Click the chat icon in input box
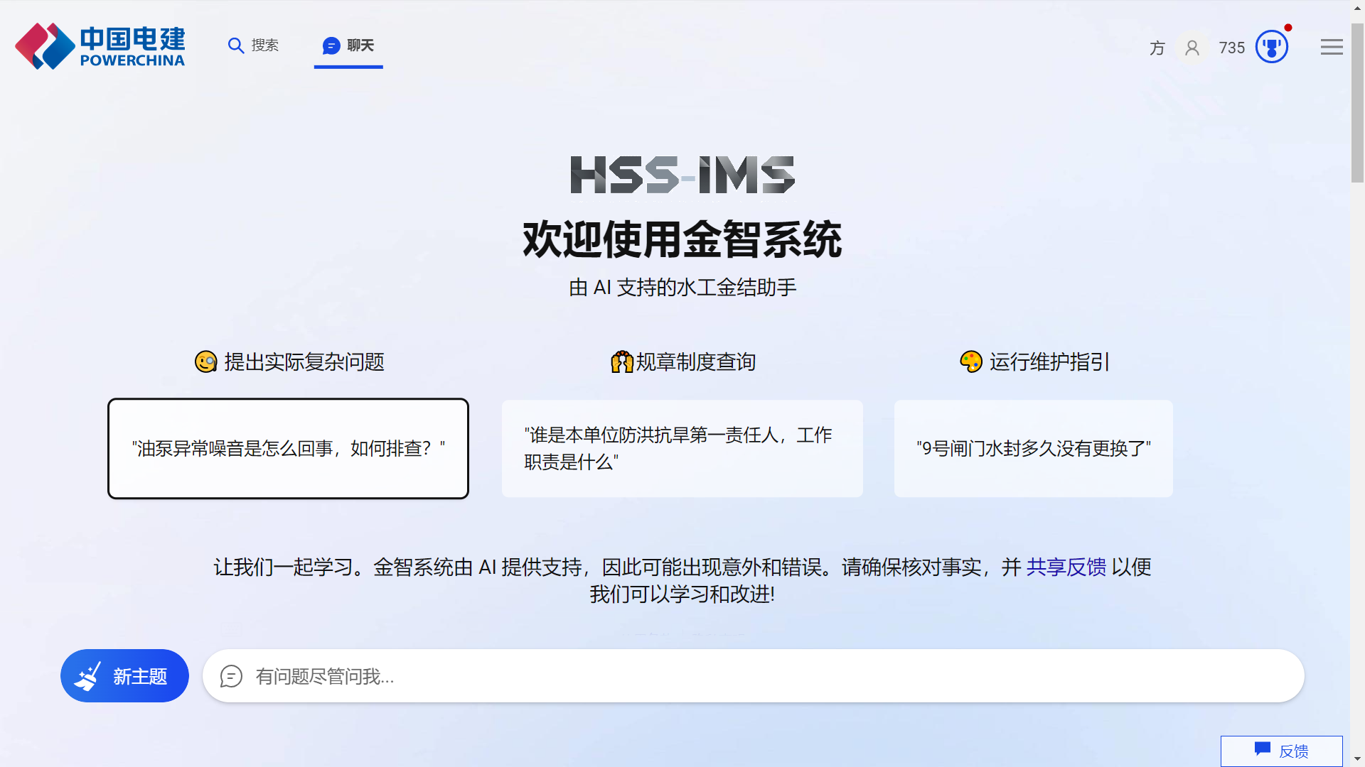The height and width of the screenshot is (767, 1365). 231,676
